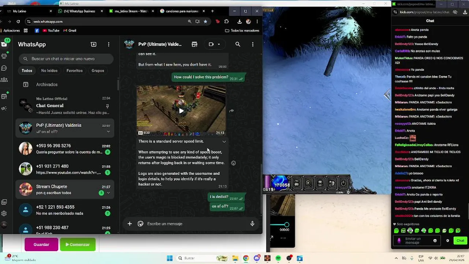Open chat options menu in chat header

[253, 44]
